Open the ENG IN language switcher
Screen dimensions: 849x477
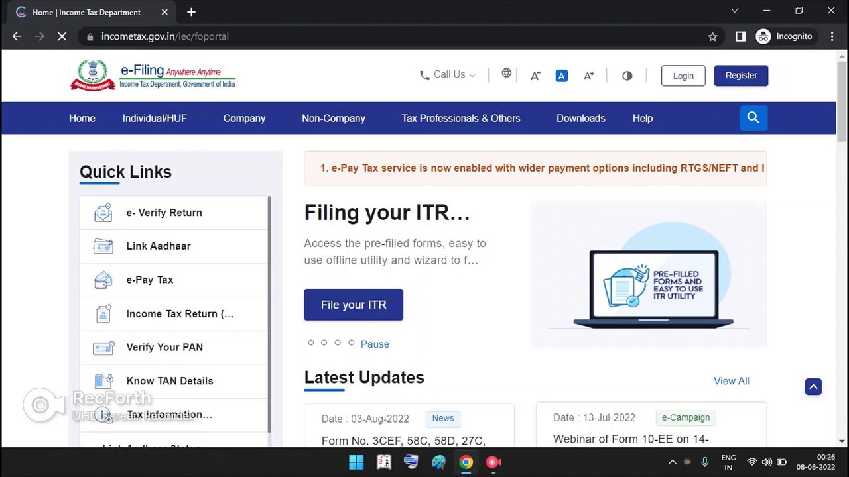point(728,462)
